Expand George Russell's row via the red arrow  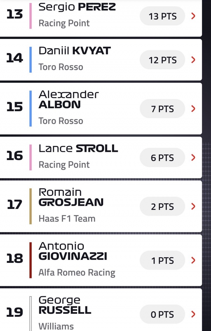[193, 314]
